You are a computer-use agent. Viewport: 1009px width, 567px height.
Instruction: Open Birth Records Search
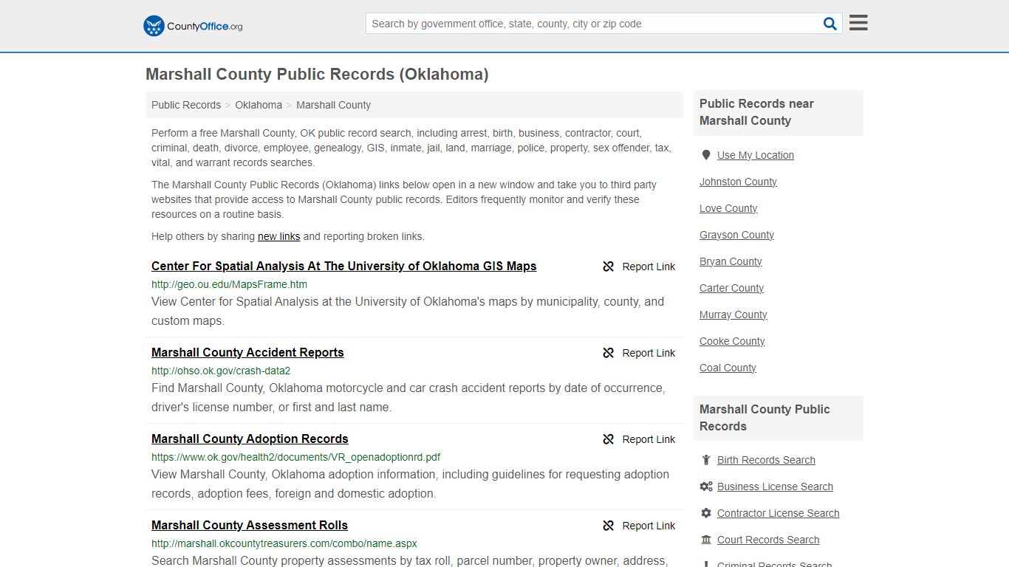pyautogui.click(x=766, y=460)
